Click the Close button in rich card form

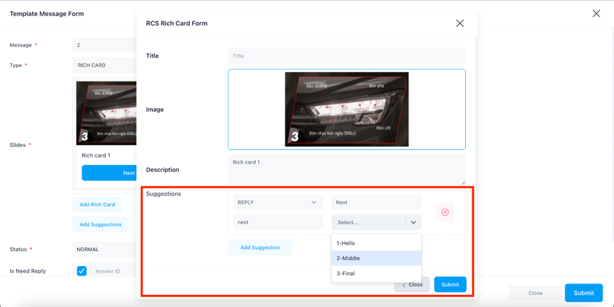point(412,284)
